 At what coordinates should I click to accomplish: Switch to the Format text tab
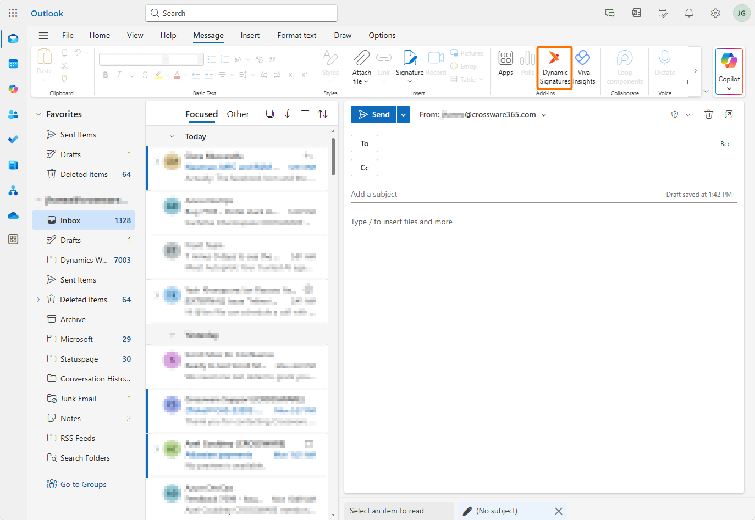tap(296, 36)
